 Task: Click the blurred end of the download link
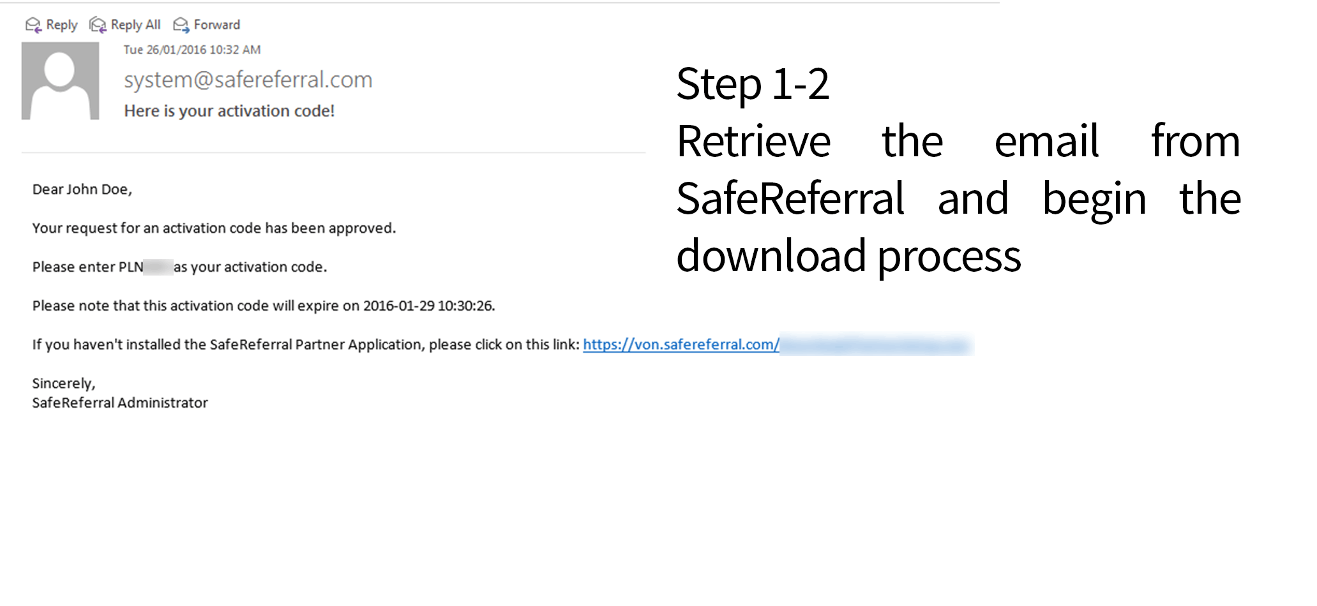coord(876,345)
